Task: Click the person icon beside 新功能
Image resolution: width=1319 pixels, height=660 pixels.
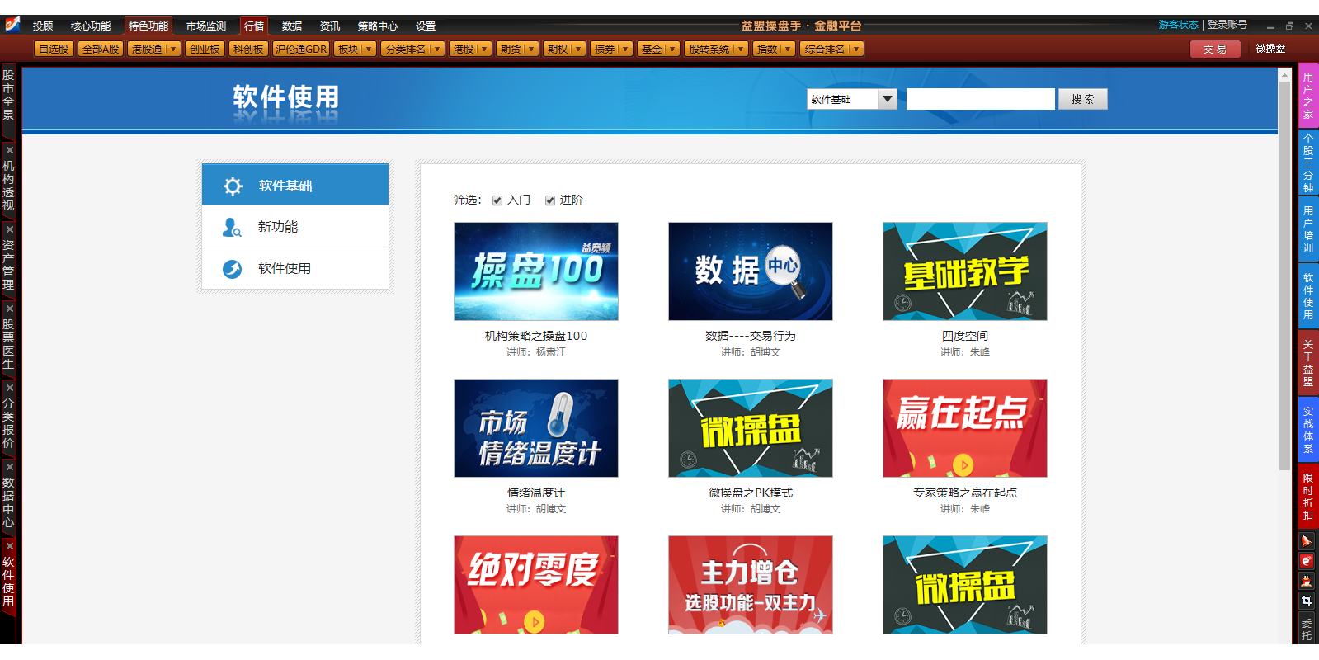Action: click(x=232, y=227)
